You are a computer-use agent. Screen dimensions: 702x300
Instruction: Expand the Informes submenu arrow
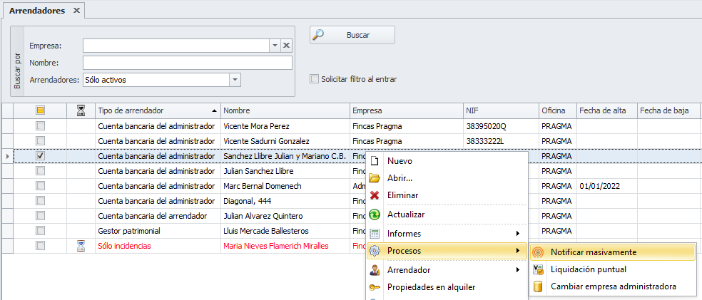click(517, 234)
